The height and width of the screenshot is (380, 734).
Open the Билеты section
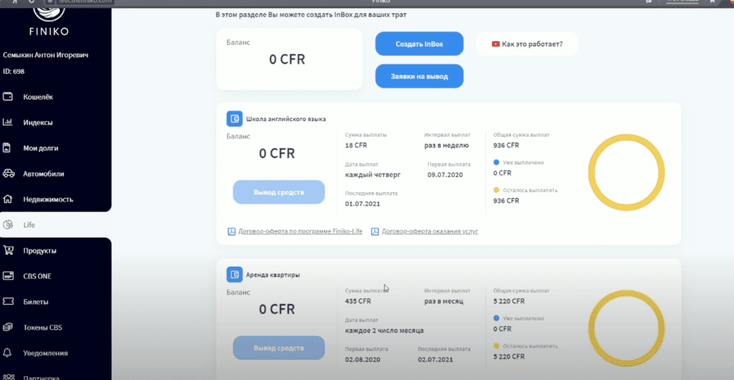36,302
